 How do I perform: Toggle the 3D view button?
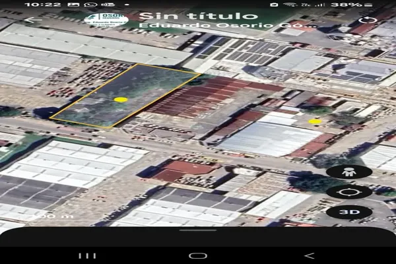coord(348,213)
